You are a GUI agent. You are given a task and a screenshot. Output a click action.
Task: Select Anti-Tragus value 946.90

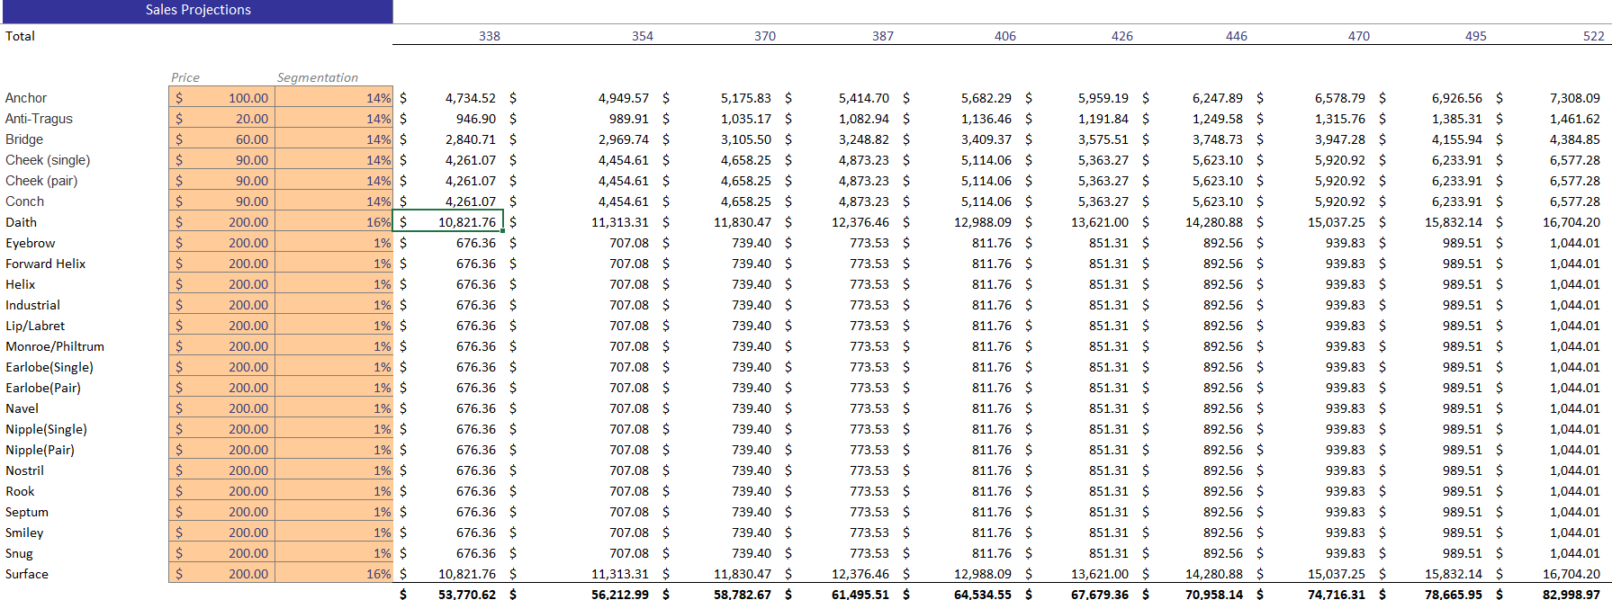point(475,119)
